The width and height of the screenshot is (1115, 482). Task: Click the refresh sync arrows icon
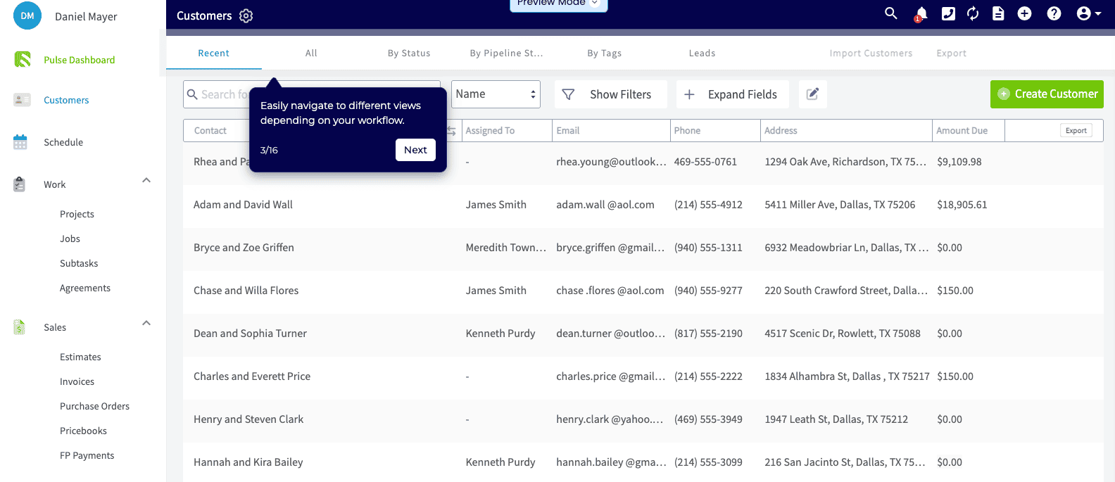pos(973,13)
